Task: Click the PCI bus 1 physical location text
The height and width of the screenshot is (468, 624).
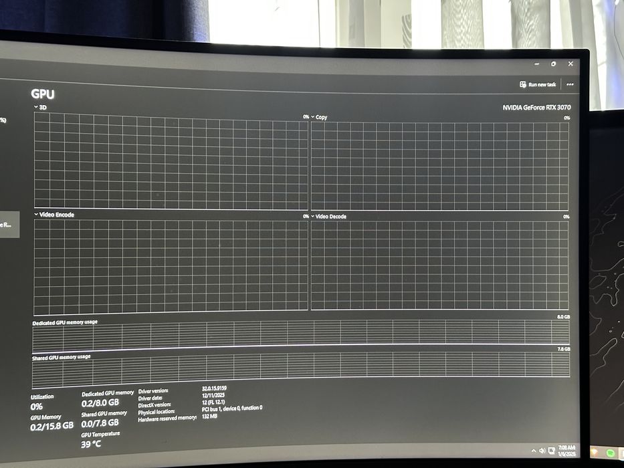Action: click(232, 408)
